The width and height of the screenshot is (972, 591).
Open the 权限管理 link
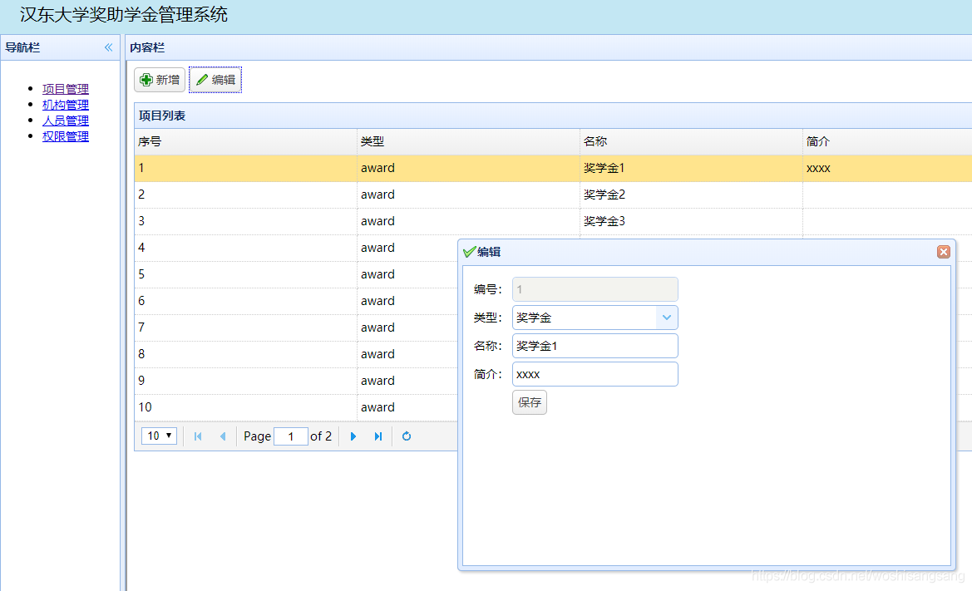click(65, 136)
